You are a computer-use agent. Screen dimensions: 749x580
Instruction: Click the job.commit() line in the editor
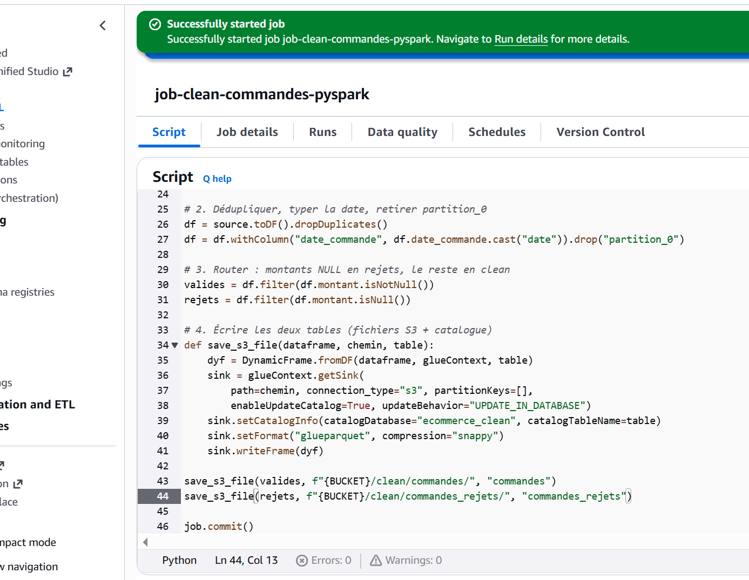click(219, 527)
